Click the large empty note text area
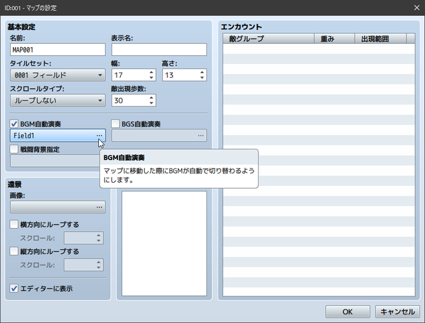425x323 pixels. pos(164,243)
